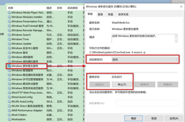This screenshot has height=122, width=185.
Task: Click gear icon of Windows 更新医生服务
Action: point(9,66)
